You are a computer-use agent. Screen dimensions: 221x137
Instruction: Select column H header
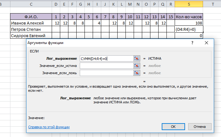(x=89, y=4)
